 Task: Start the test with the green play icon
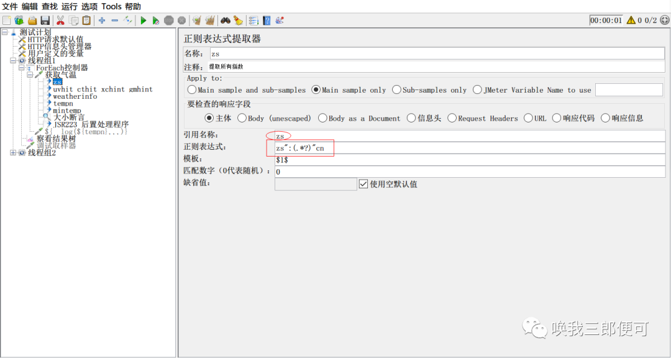coord(144,20)
